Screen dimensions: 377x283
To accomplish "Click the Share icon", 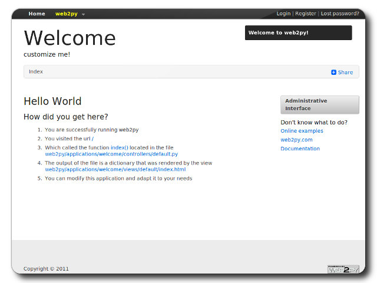I will [334, 73].
